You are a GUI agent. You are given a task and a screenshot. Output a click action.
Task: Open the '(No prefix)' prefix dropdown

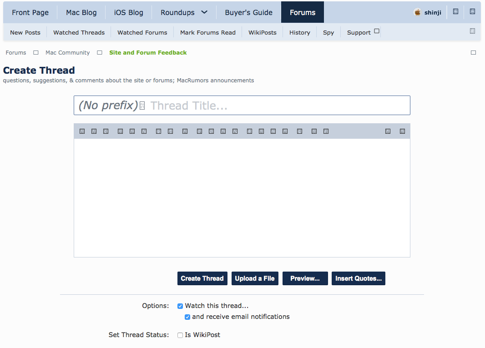111,106
